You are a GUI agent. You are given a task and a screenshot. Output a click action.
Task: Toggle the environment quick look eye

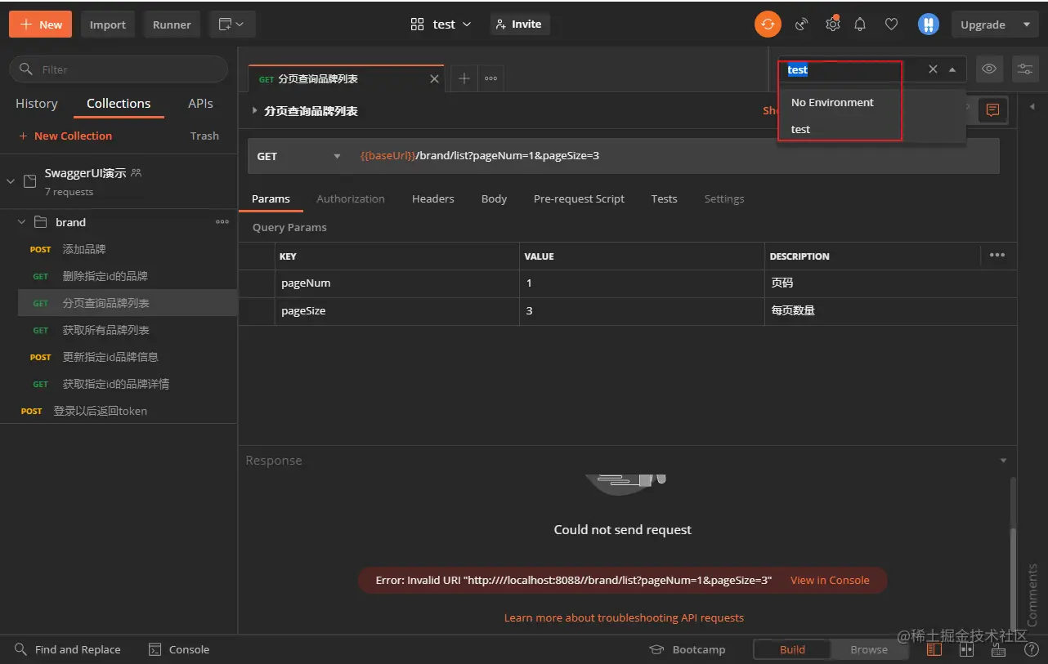pos(989,69)
